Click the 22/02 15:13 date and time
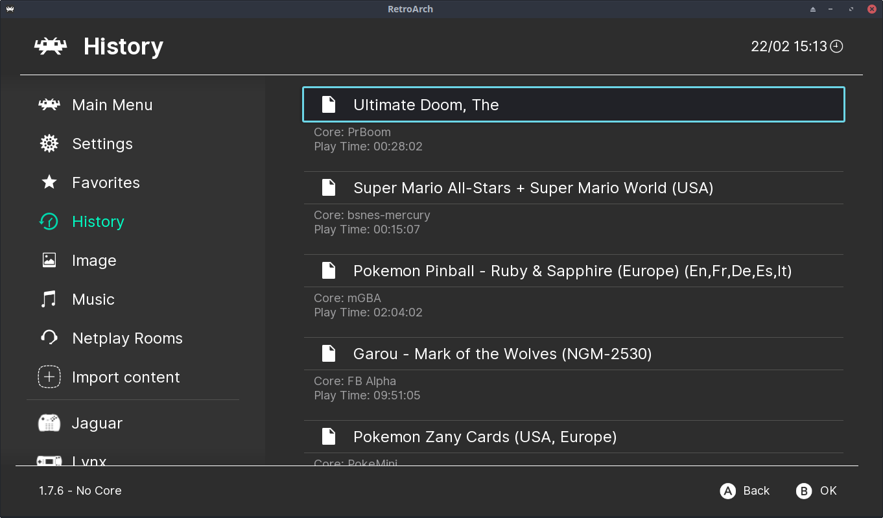This screenshot has height=518, width=883. [x=789, y=46]
